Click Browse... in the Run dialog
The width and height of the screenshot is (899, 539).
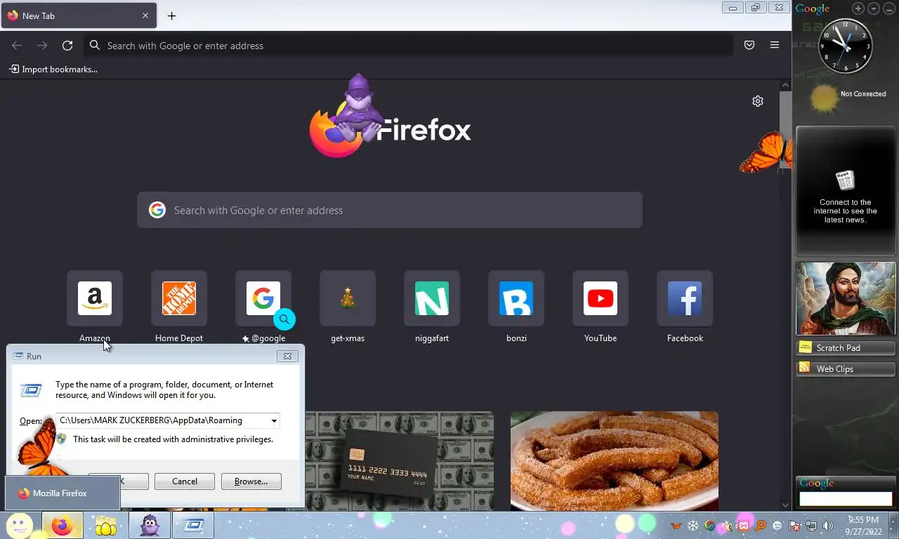[x=251, y=481]
